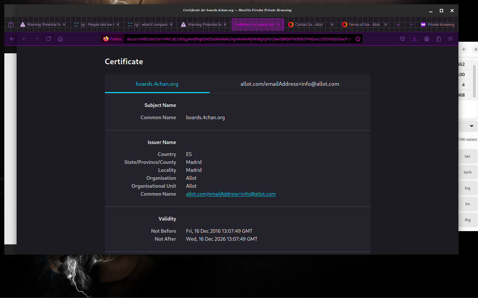Click the plus button in calculator window header
The width and height of the screenshot is (478, 298).
click(464, 49)
